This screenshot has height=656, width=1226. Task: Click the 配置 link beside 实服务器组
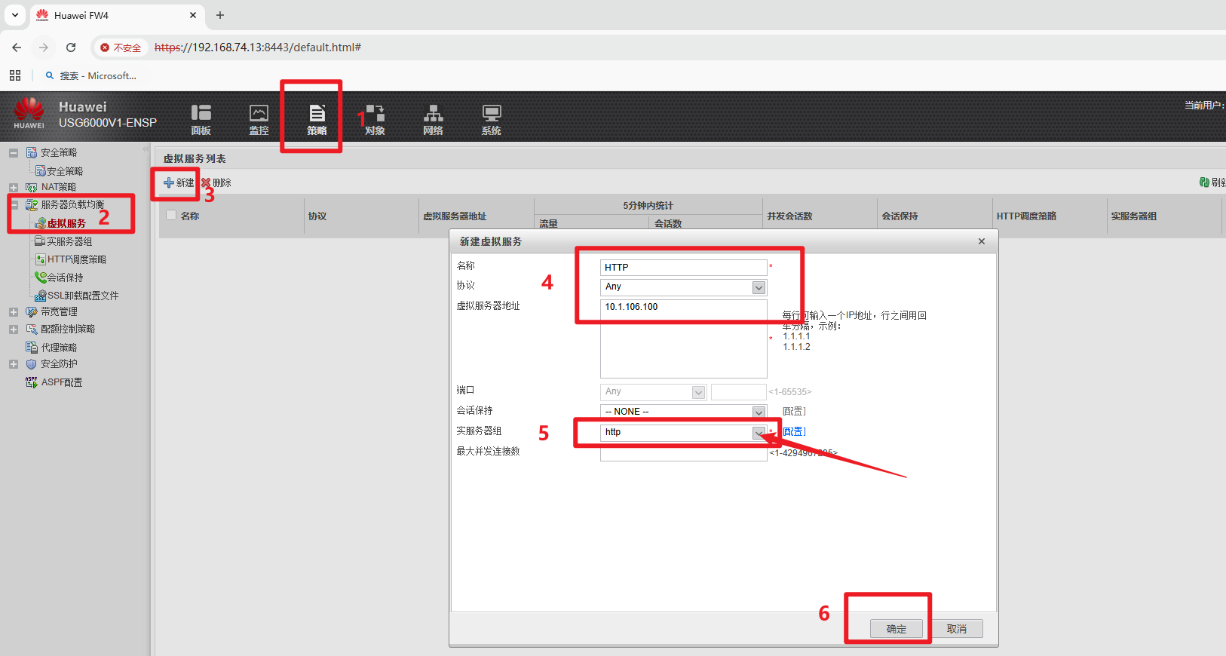(794, 432)
